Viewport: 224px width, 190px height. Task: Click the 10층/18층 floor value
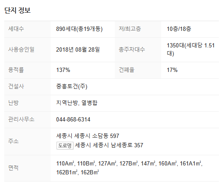coord(179,29)
